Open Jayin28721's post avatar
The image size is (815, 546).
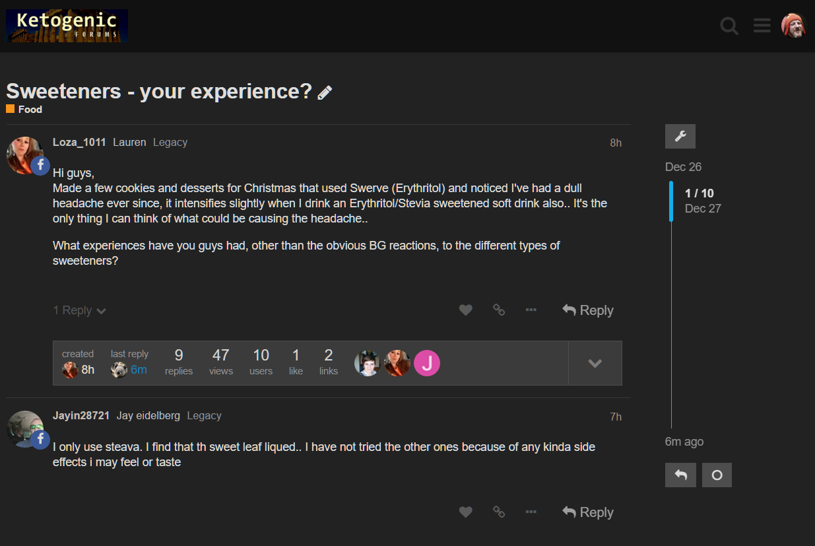click(x=25, y=429)
